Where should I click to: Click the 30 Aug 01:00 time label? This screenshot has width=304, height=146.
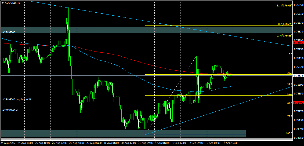pos(111,143)
